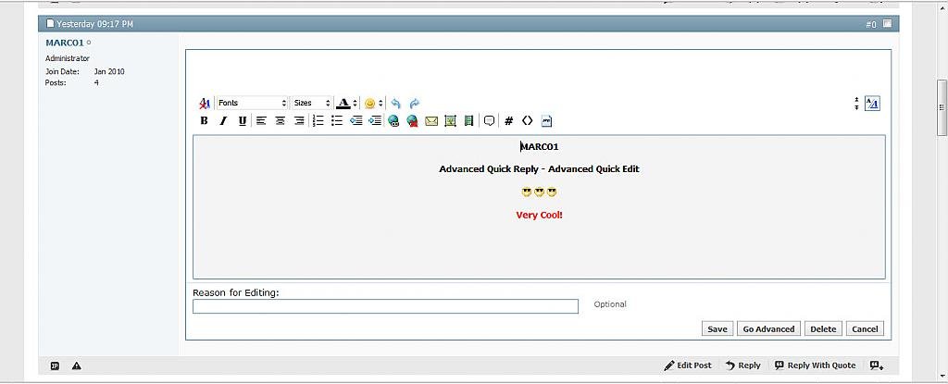
Task: Click the Decrease Indent icon
Action: (356, 121)
